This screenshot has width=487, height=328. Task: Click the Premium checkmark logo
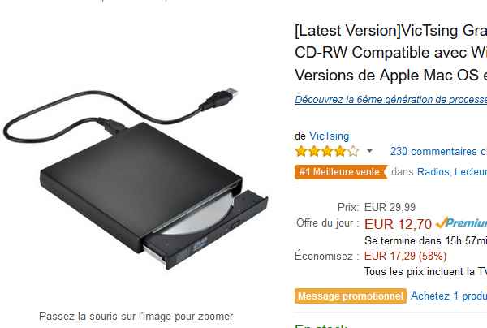coord(461,223)
